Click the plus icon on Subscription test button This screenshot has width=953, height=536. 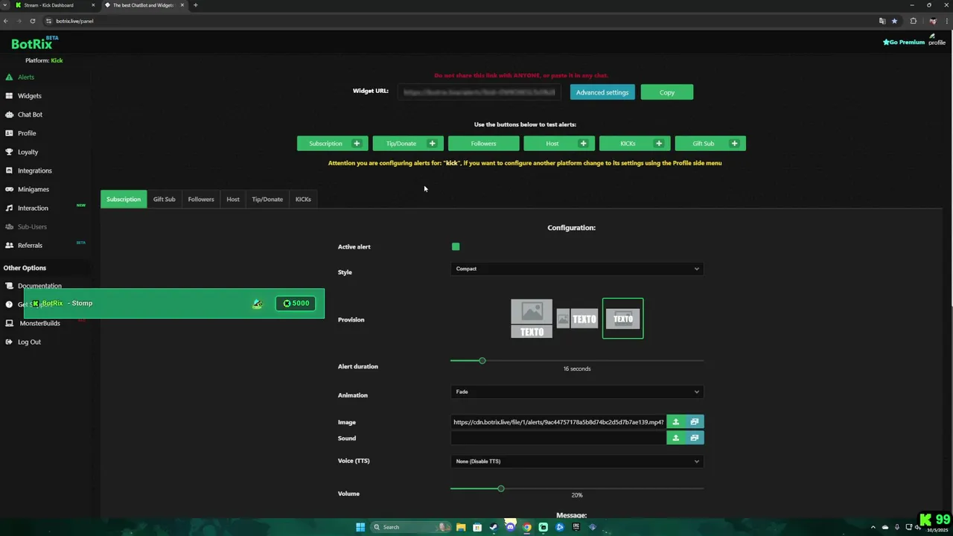[x=357, y=144]
